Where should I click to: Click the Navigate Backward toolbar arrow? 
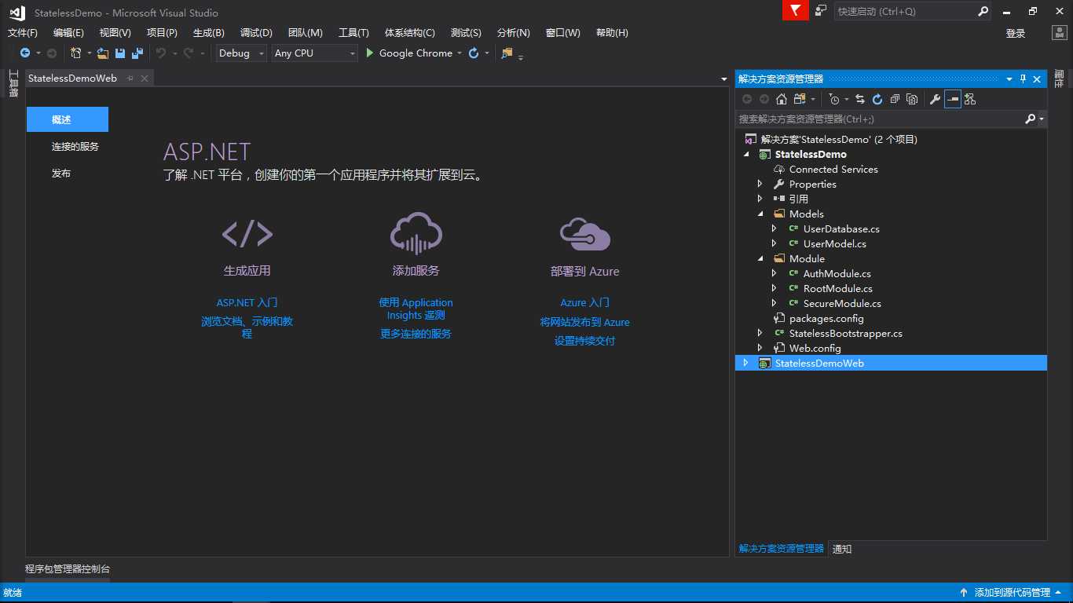pyautogui.click(x=25, y=53)
